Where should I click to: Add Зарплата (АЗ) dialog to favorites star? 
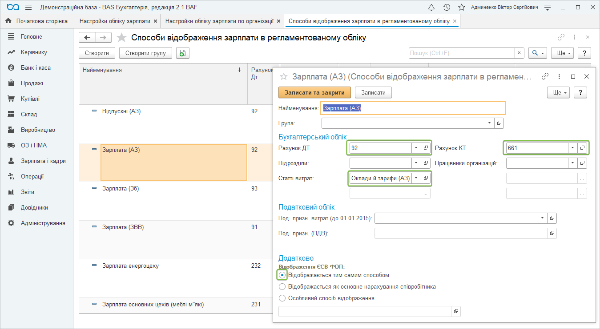coord(283,77)
